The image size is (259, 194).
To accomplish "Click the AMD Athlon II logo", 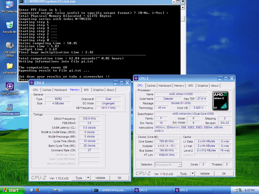I will point(220,101).
